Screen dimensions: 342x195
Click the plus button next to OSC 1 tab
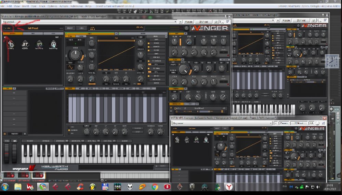[x=116, y=33]
